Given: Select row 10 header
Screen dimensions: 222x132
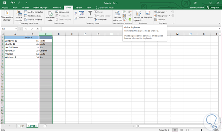Looking at the screenshot, I should coord(2,67).
